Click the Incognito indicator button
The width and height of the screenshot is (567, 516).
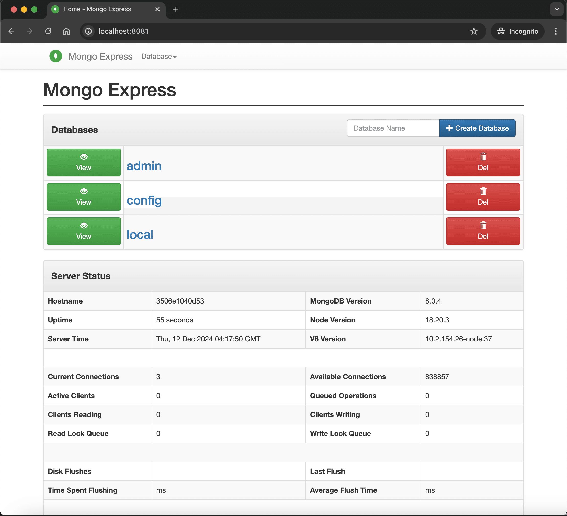[517, 31]
